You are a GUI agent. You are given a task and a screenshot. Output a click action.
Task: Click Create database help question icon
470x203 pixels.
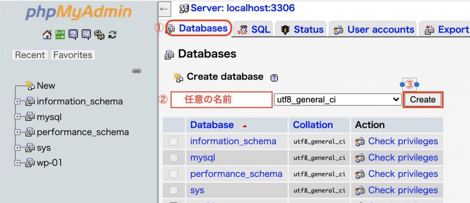[x=274, y=78]
